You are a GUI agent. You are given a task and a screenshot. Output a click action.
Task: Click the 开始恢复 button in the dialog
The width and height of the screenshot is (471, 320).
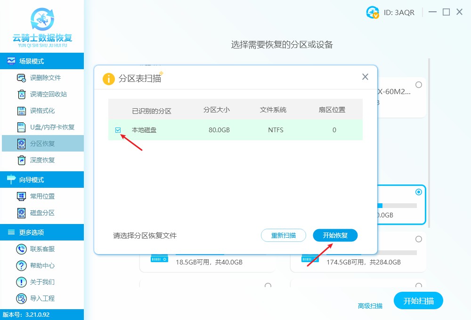click(335, 235)
